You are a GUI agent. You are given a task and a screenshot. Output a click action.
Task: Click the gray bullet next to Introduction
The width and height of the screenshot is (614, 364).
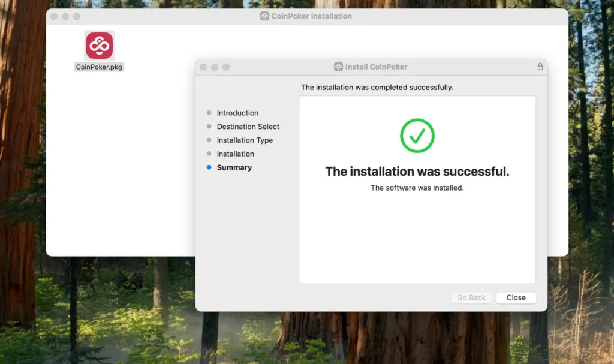[209, 113]
